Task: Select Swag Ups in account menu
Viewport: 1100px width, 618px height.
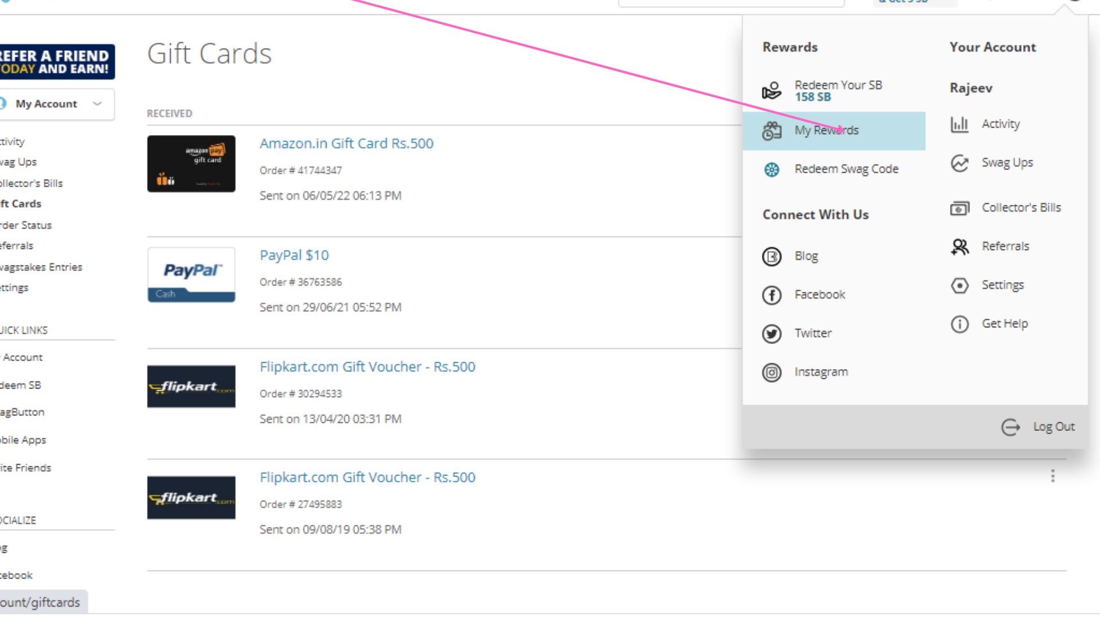Action: click(x=1007, y=163)
